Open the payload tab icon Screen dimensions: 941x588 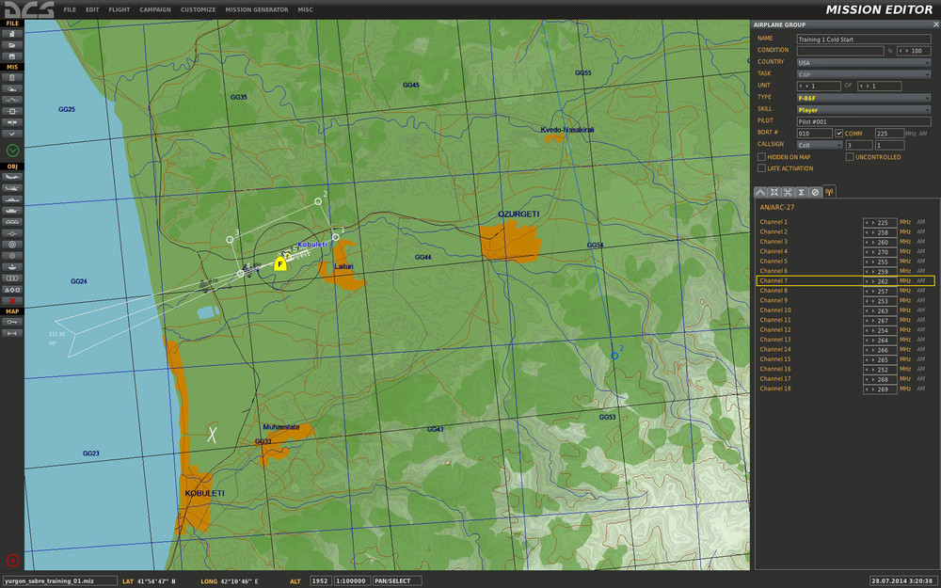coord(774,192)
